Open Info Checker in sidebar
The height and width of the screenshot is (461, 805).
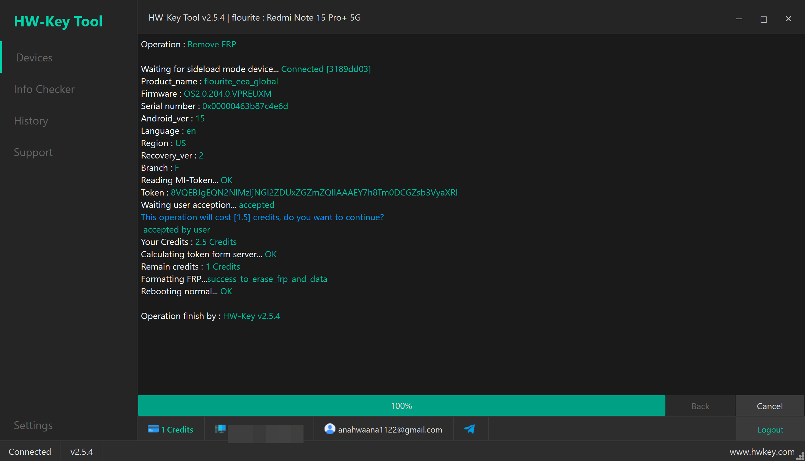[x=44, y=89]
